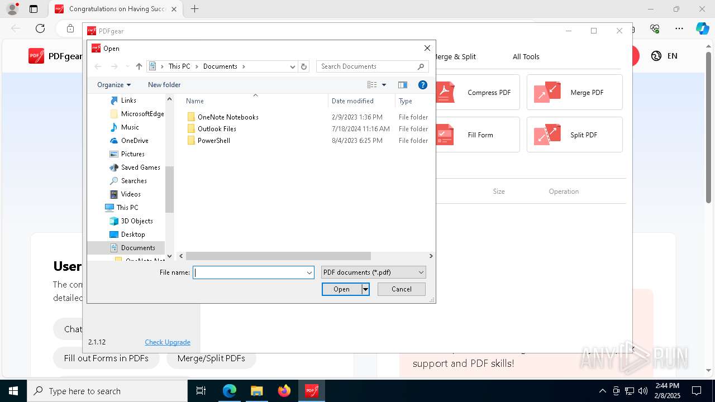Refresh the Documents folder listing
Viewport: 715px width, 402px height.
tap(304, 66)
